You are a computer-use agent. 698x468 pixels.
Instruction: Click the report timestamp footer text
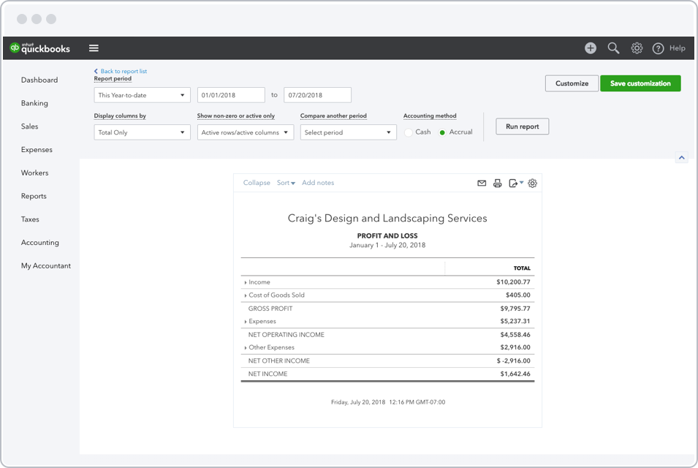point(387,402)
